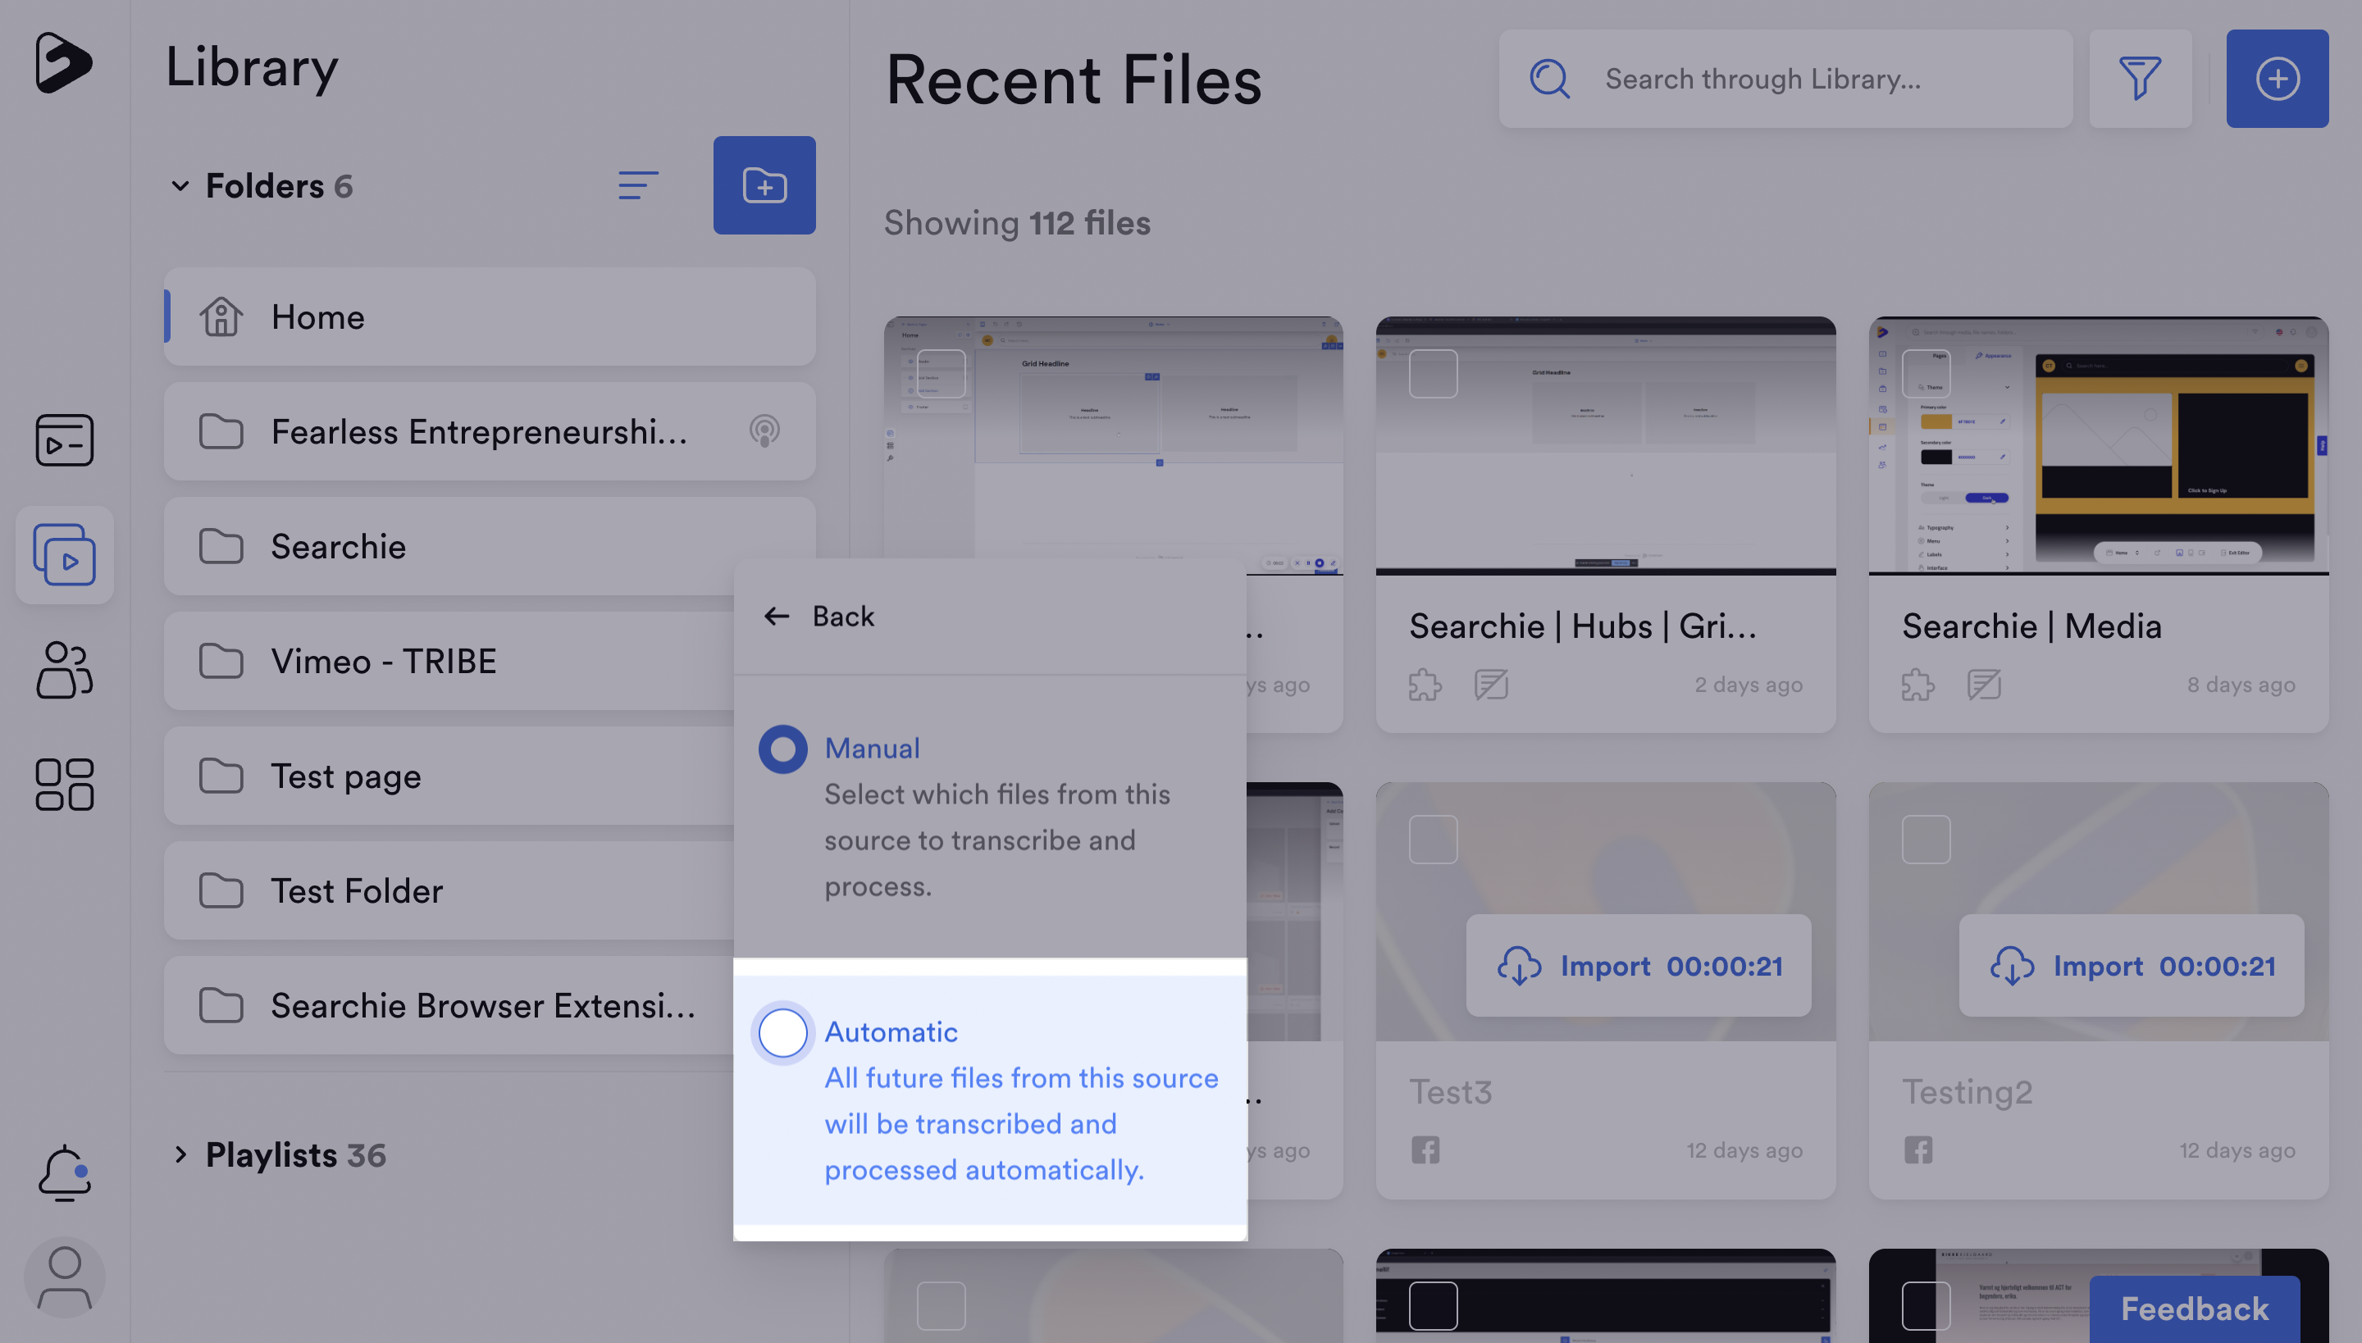Click Import 00:00:21 on Test3 card
This screenshot has width=2362, height=1343.
click(x=1638, y=966)
